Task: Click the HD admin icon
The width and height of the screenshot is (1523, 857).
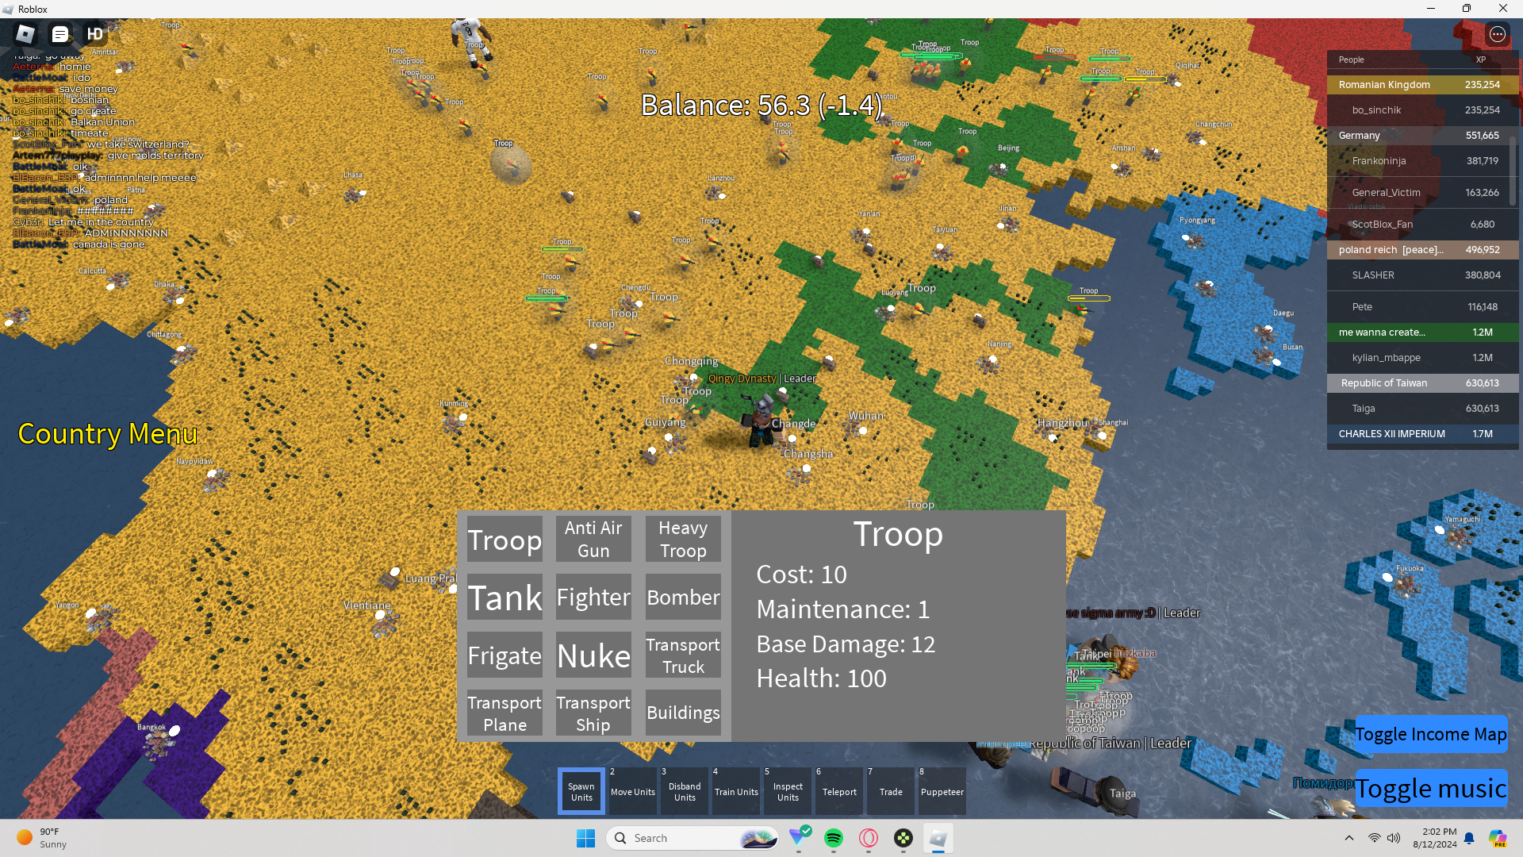Action: click(95, 34)
